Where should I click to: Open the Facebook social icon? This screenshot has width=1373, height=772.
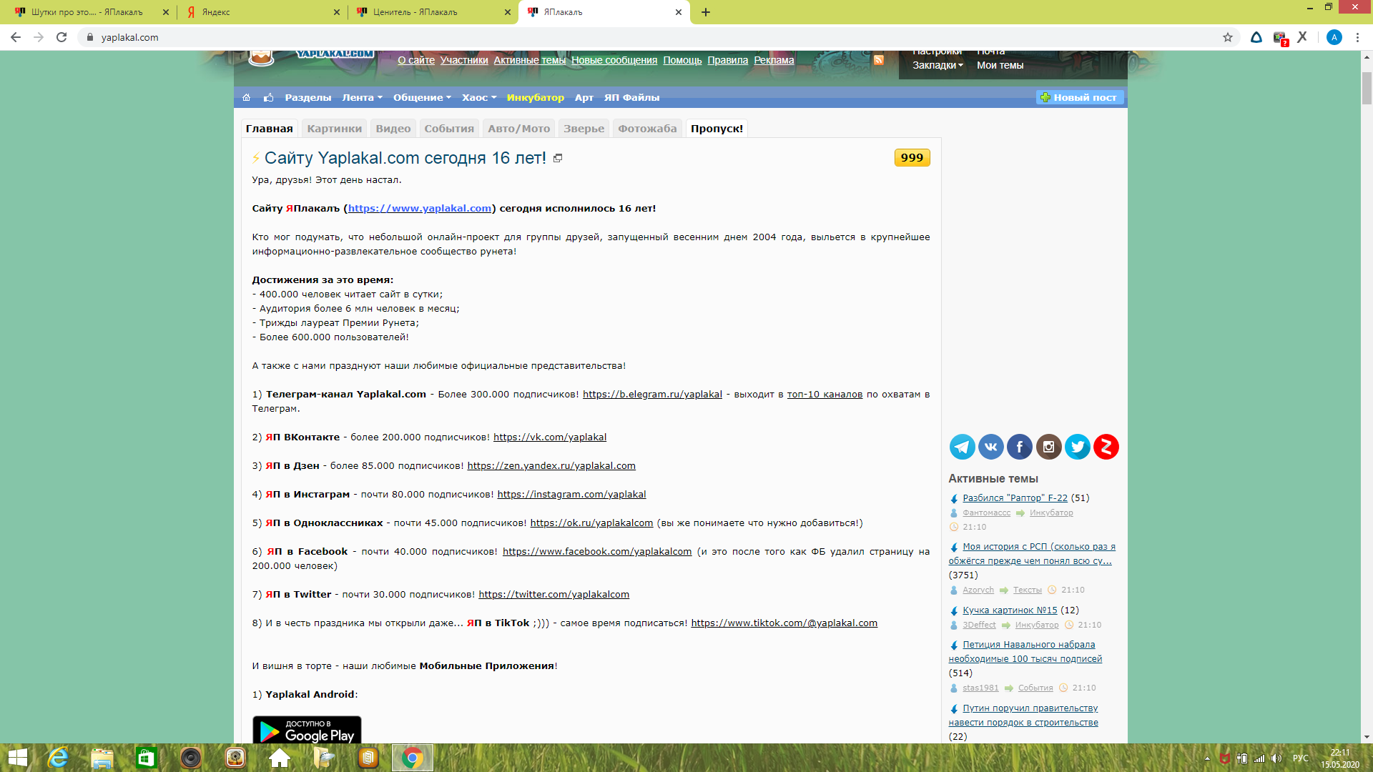pos(1020,447)
